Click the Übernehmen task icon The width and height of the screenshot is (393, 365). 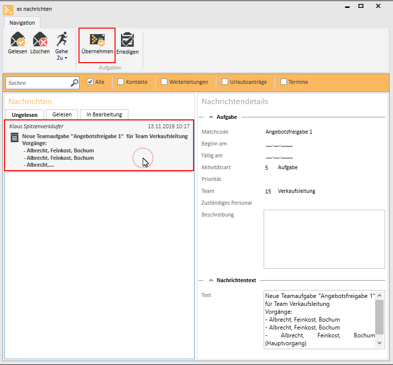[x=97, y=40]
